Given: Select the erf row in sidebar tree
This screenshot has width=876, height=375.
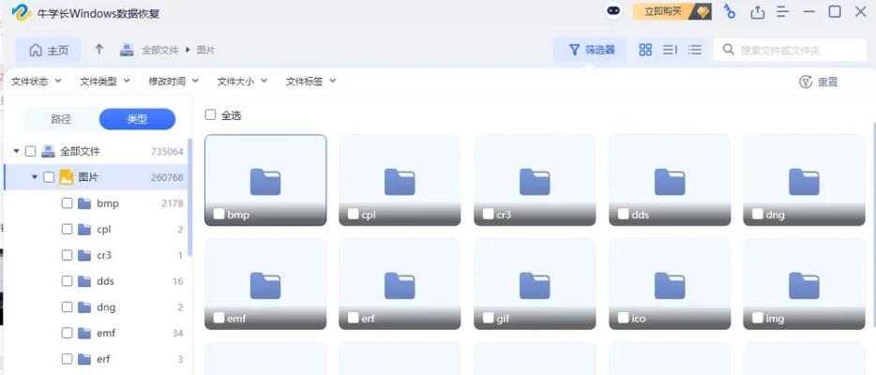Looking at the screenshot, I should 96,359.
